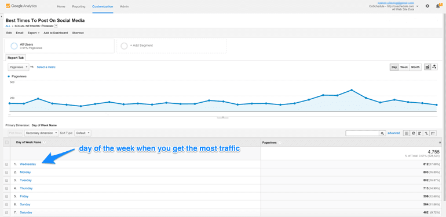Open the Friday row link

[24, 196]
